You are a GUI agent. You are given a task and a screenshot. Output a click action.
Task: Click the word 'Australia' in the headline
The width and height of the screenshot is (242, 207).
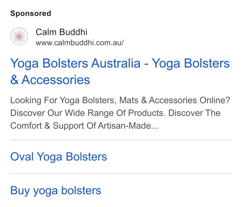[116, 63]
